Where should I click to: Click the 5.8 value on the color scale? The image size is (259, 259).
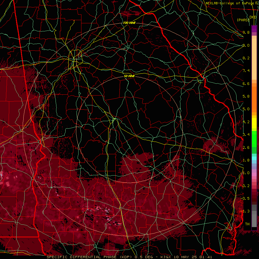tap(246, 96)
